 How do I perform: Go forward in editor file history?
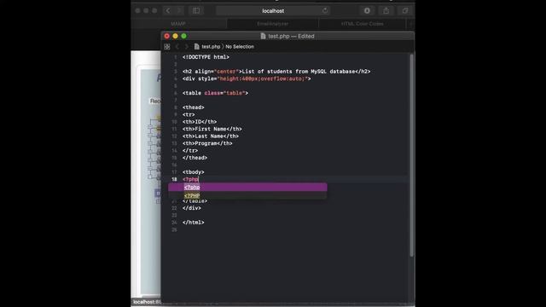coord(187,47)
